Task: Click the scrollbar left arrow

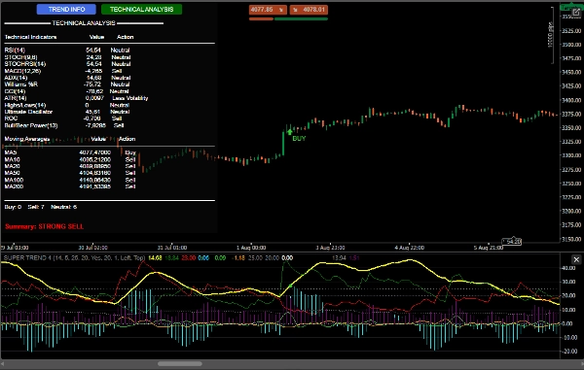Action: point(3,363)
